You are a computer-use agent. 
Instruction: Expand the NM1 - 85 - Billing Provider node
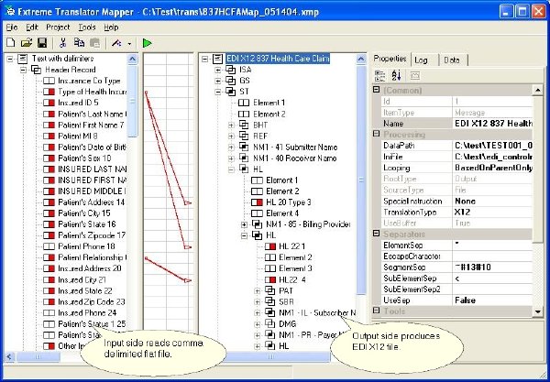244,224
